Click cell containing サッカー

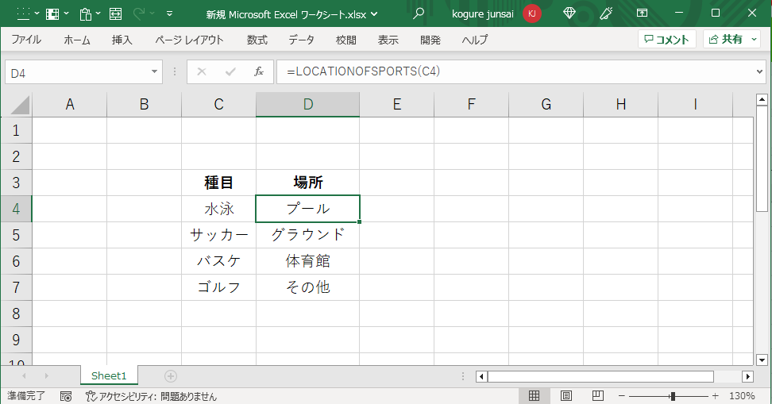click(x=218, y=235)
